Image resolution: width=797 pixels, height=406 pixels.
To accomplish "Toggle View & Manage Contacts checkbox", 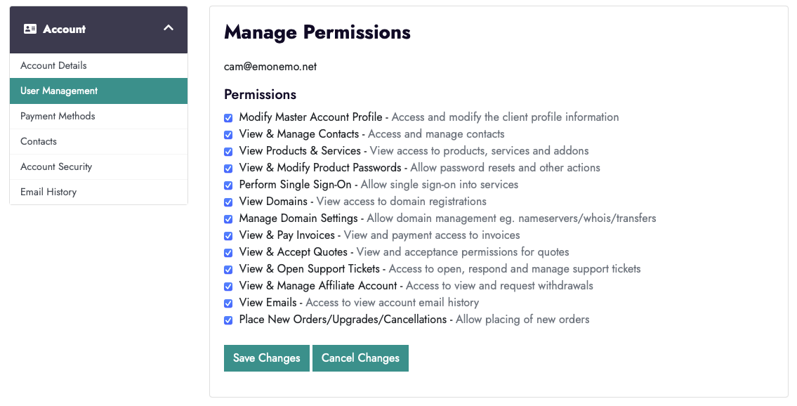I will pos(228,135).
